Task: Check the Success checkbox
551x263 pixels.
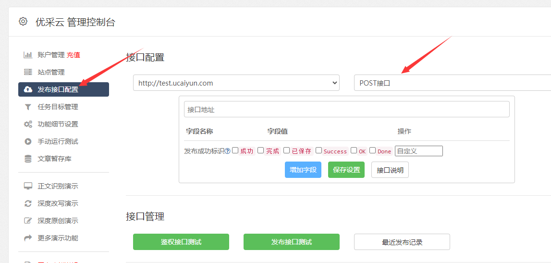Action: pos(318,150)
